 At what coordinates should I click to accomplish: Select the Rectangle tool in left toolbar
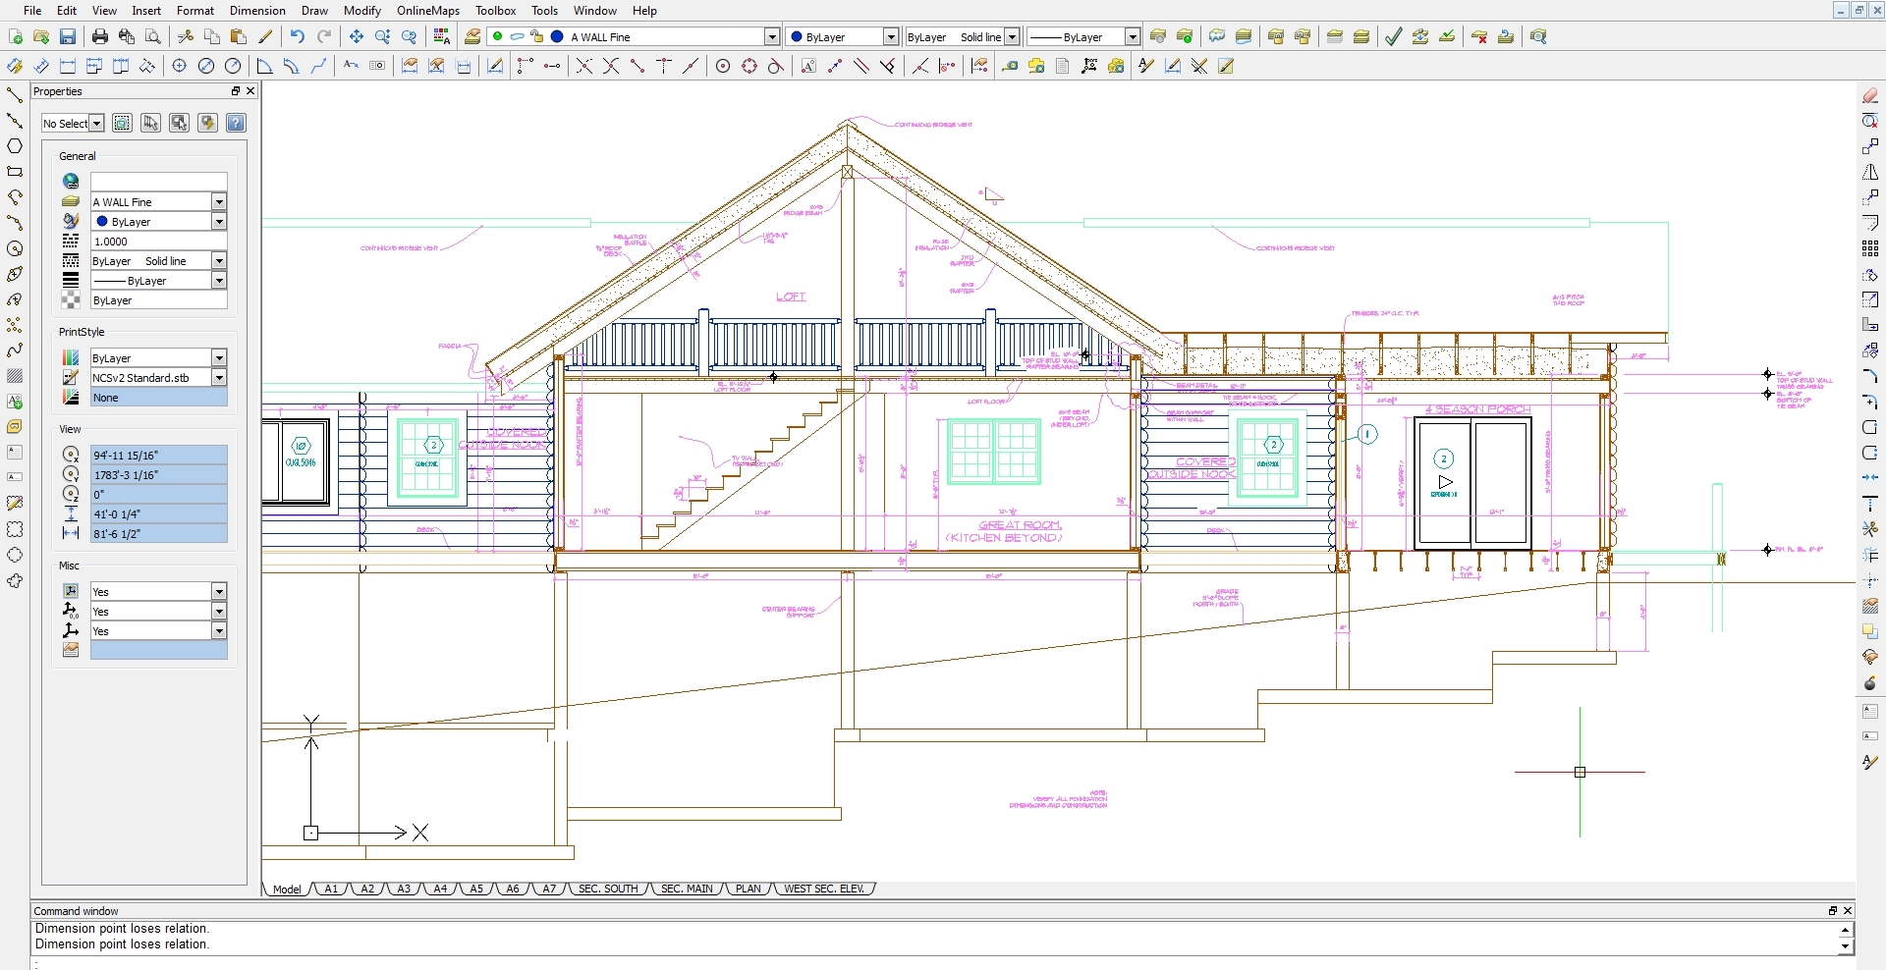coord(15,172)
